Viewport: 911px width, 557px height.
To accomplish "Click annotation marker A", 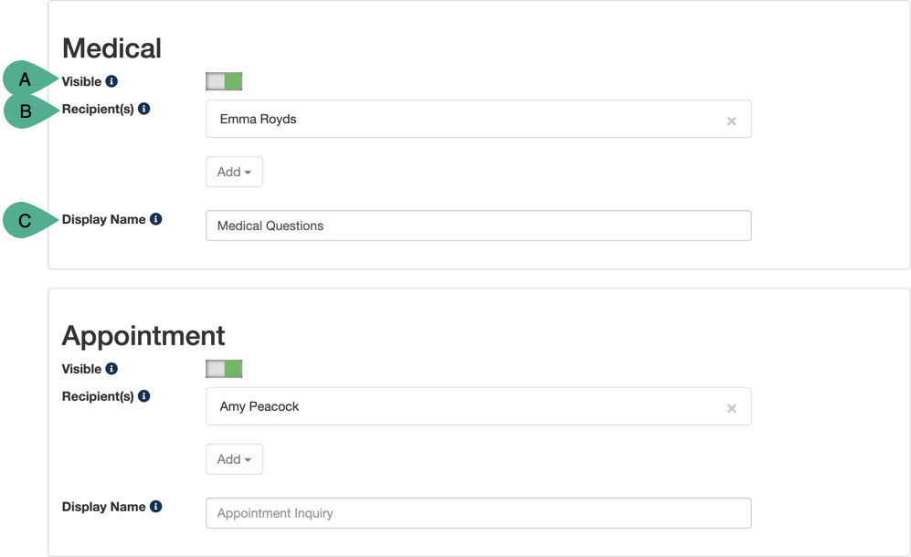I will [25, 80].
